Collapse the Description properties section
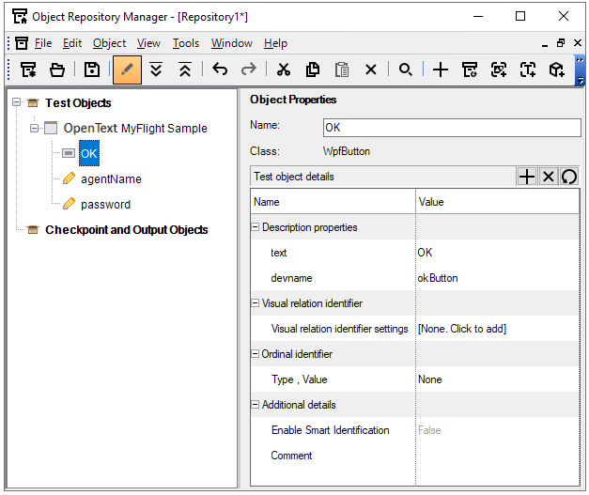This screenshot has height=495, width=589. 256,227
